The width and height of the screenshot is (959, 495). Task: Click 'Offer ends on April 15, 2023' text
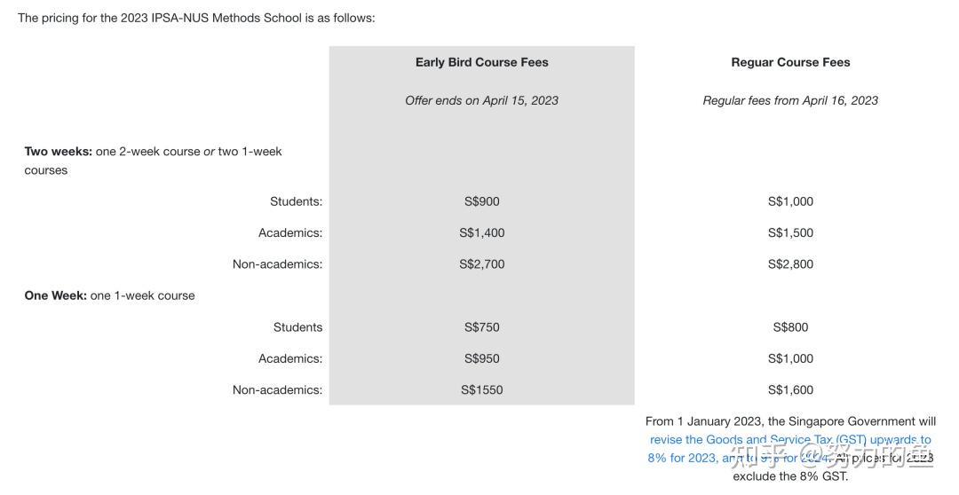point(482,101)
